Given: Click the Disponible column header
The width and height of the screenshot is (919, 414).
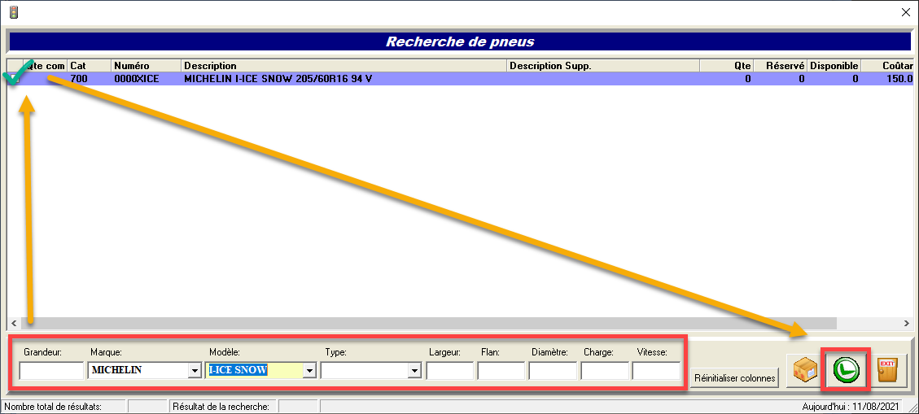Looking at the screenshot, I should pos(834,66).
